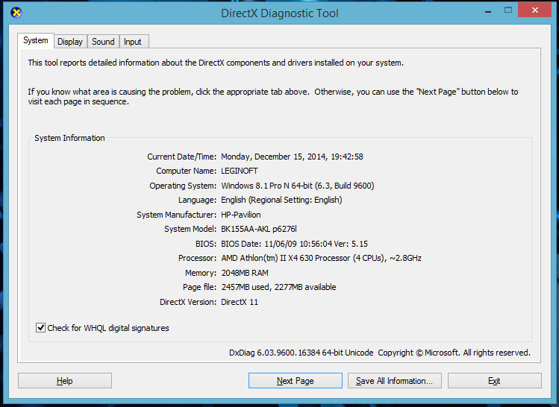
Task: Click the System Model label
Action: click(x=190, y=229)
